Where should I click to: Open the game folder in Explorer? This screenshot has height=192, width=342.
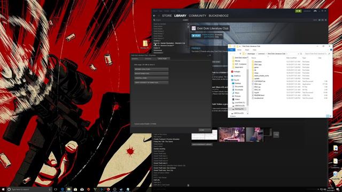point(255,68)
